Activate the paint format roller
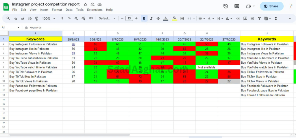 [x=37, y=18]
